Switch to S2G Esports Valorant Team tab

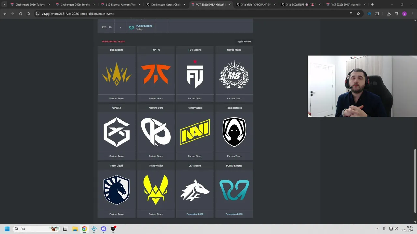[x=121, y=5]
